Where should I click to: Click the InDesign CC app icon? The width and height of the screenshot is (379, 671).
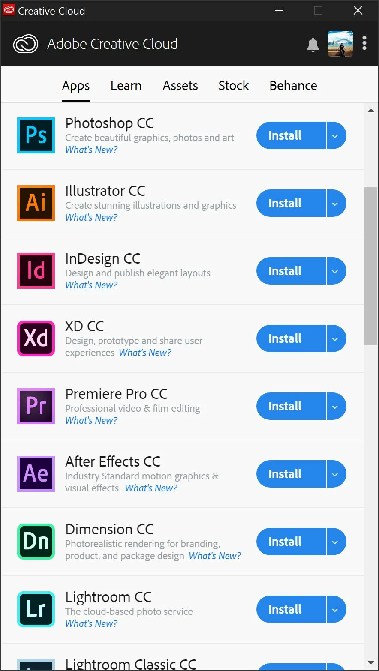click(36, 271)
